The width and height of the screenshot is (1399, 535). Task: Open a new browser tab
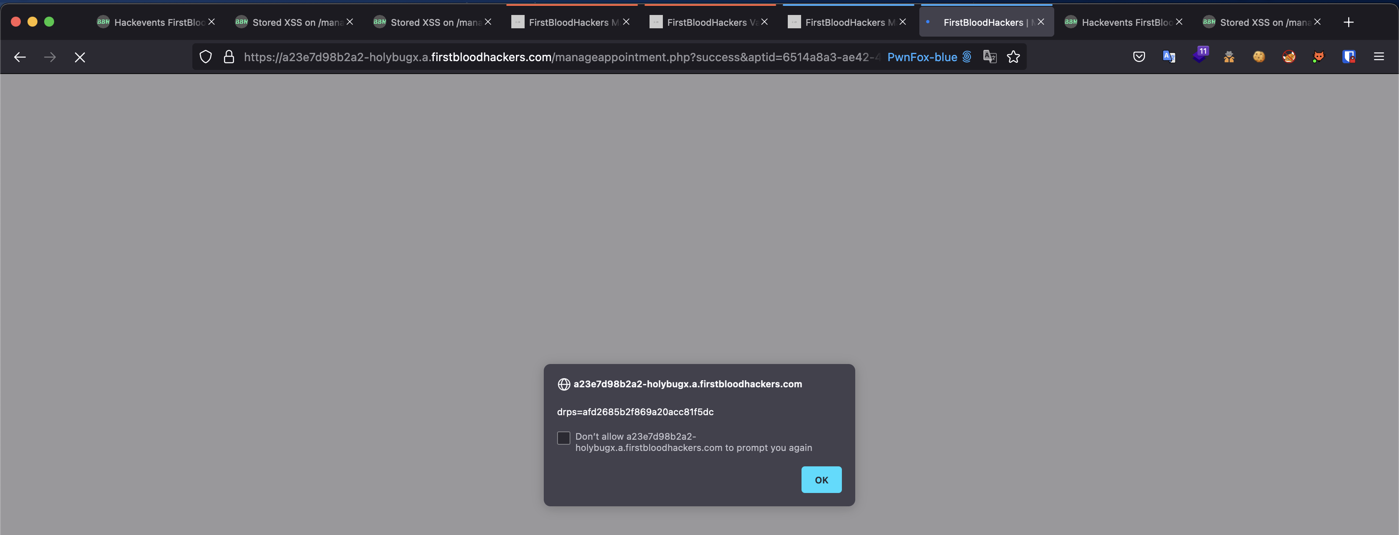(x=1349, y=22)
